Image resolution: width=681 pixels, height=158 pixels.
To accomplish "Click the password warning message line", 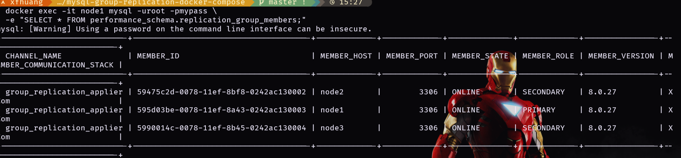I will tap(186, 29).
